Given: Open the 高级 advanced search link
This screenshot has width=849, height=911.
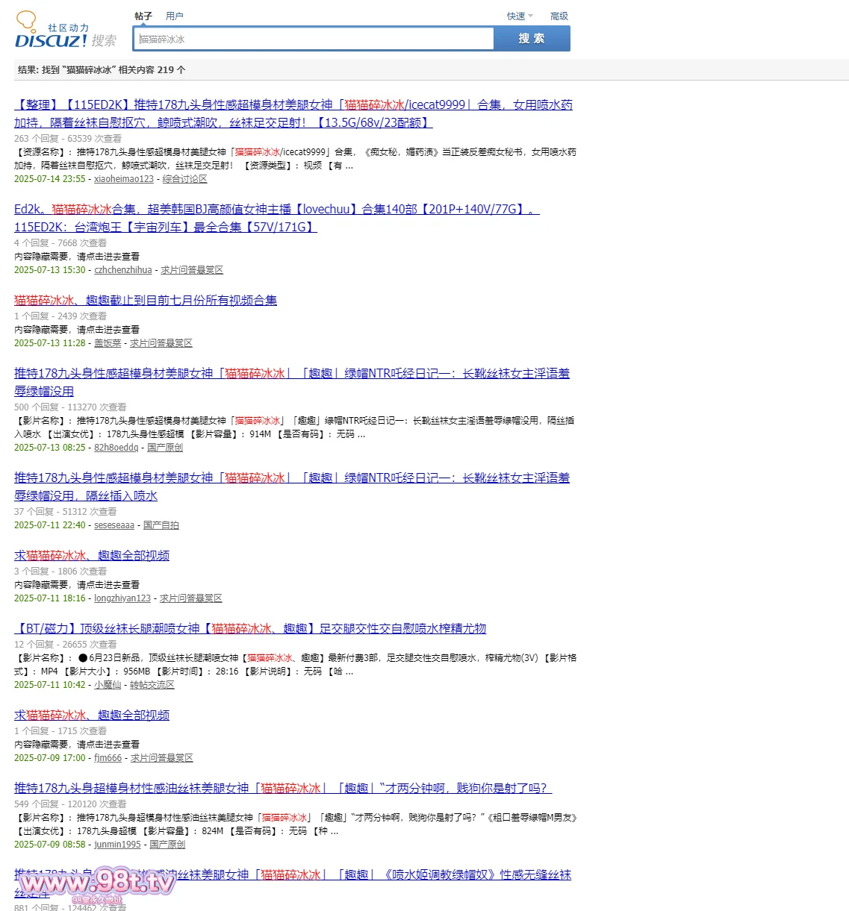Looking at the screenshot, I should pyautogui.click(x=559, y=16).
